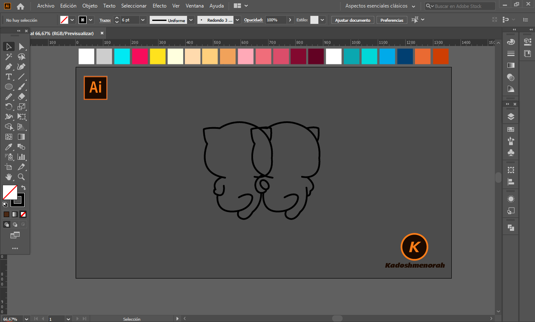Select the Artboard tool
Image resolution: width=535 pixels, height=322 pixels.
click(x=8, y=167)
